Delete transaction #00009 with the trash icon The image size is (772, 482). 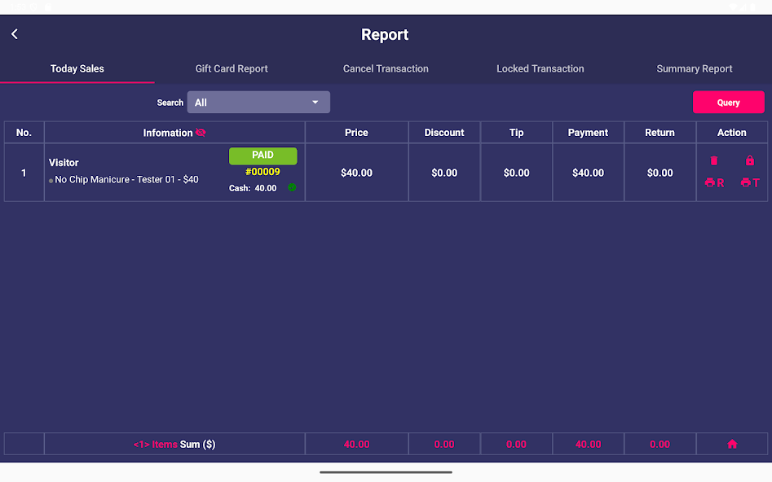coord(714,161)
